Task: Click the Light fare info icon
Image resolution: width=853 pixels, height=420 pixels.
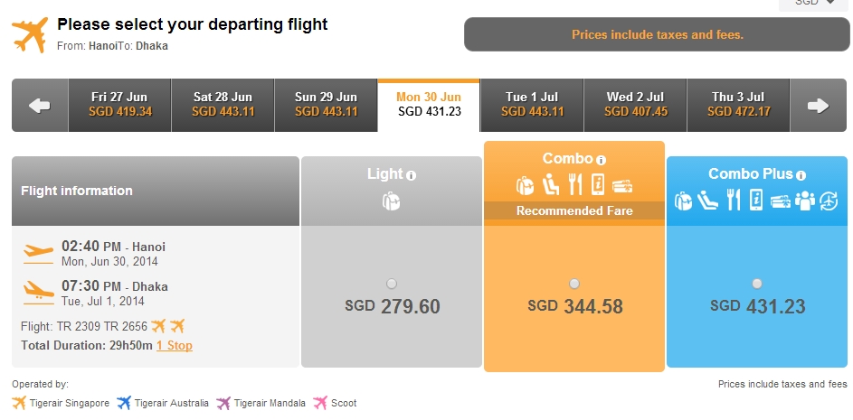Action: pos(412,175)
